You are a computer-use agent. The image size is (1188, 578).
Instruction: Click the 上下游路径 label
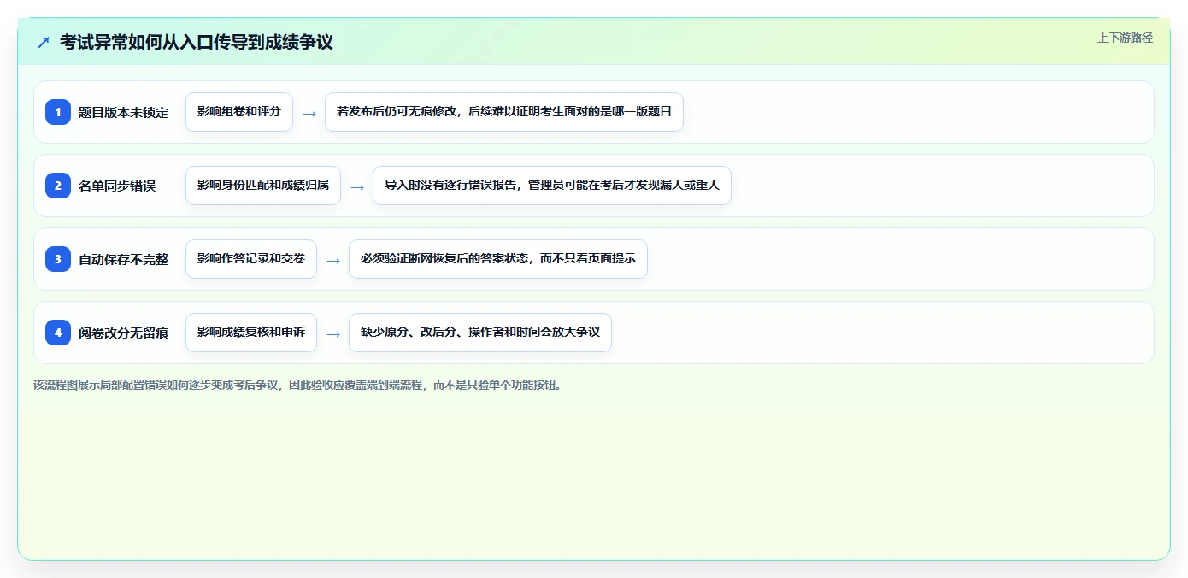1125,38
